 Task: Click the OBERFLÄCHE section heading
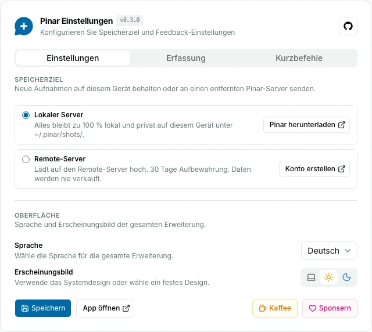[x=37, y=215]
